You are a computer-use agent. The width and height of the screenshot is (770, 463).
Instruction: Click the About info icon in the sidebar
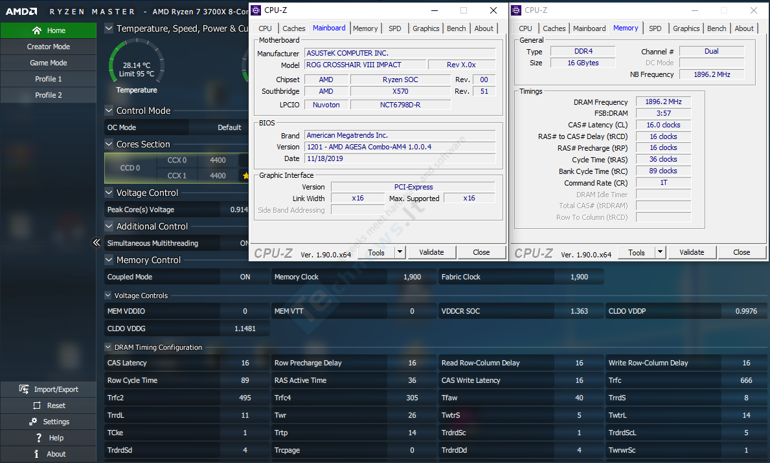coord(36,454)
